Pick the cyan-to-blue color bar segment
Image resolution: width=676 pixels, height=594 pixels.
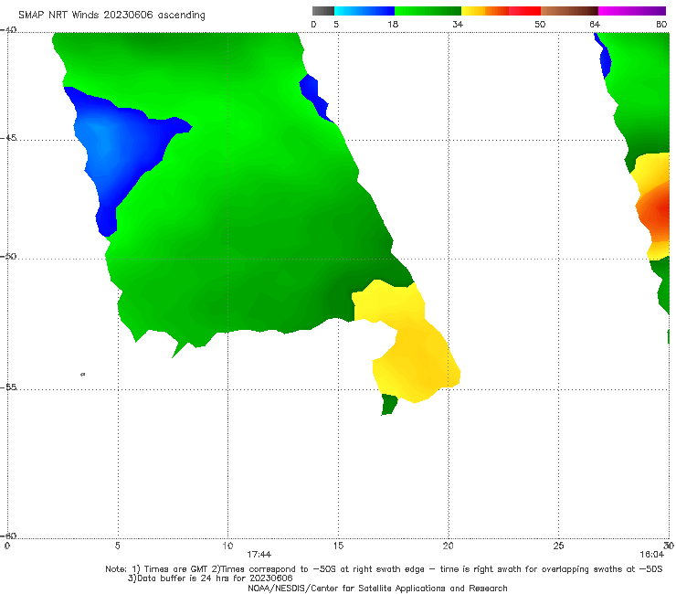[364, 11]
